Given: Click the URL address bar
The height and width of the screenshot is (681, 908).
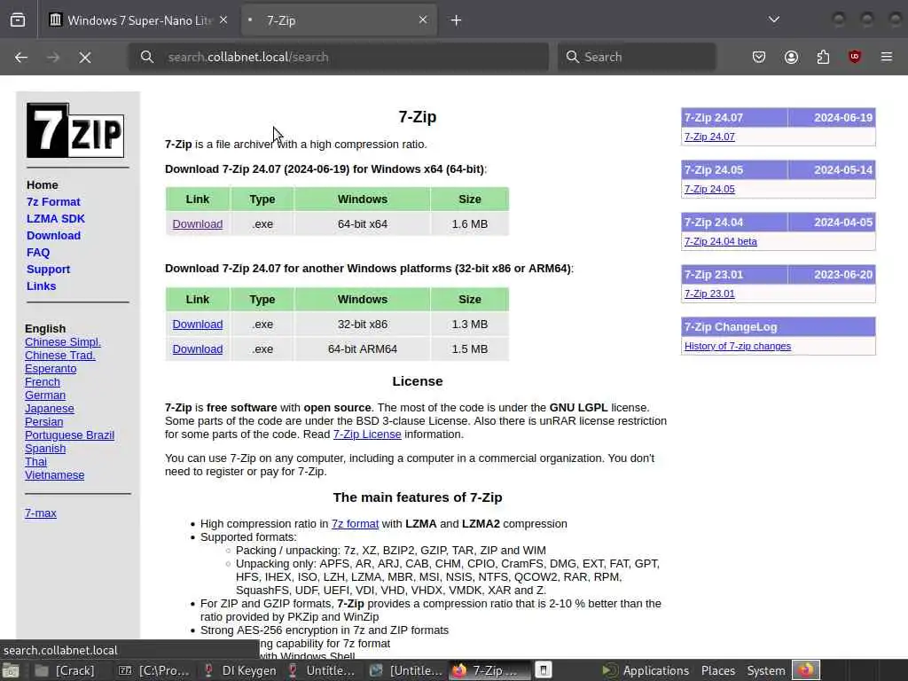Looking at the screenshot, I should pyautogui.click(x=339, y=57).
